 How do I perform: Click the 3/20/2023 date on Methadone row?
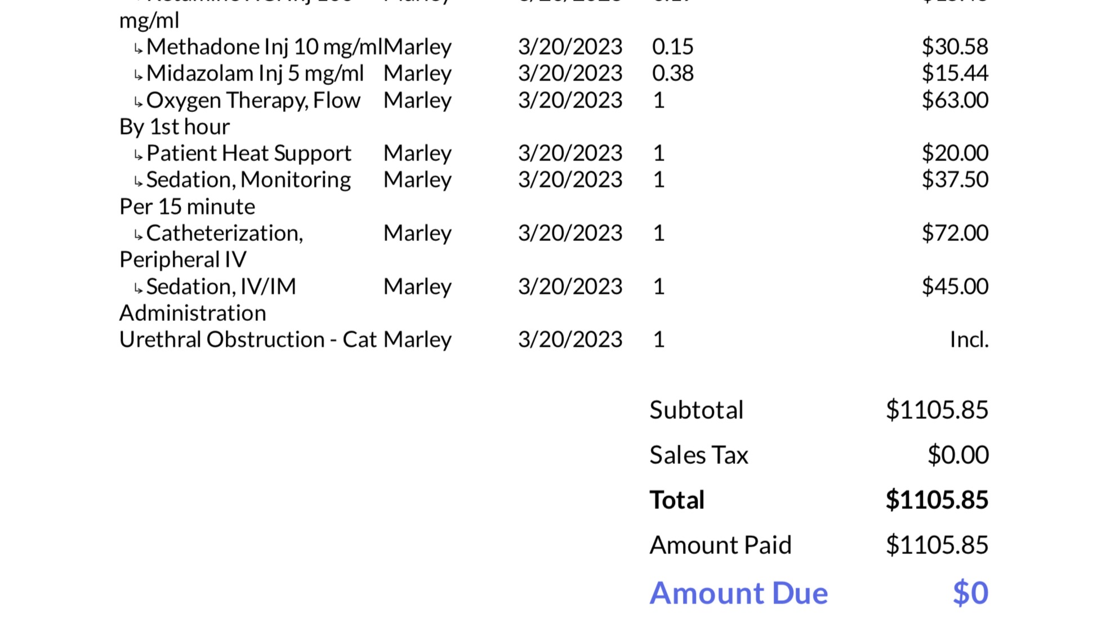[x=570, y=47]
